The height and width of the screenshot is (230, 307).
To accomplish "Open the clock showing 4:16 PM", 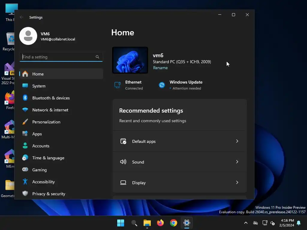I will pos(287,223).
